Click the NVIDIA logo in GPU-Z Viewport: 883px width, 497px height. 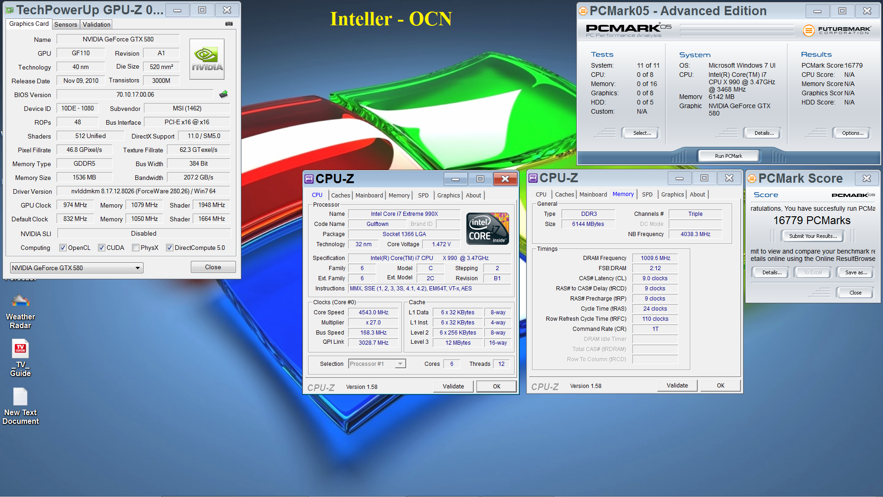207,59
